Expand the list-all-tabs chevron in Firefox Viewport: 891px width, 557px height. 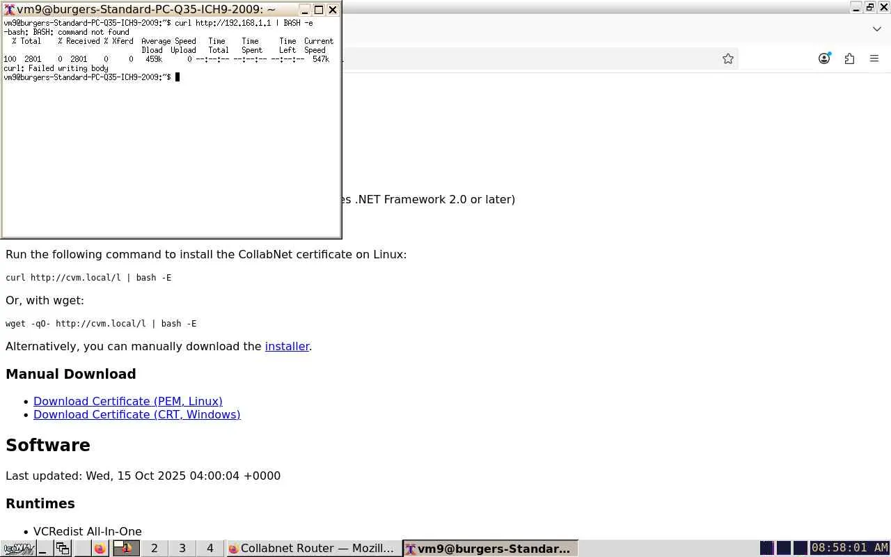point(877,29)
